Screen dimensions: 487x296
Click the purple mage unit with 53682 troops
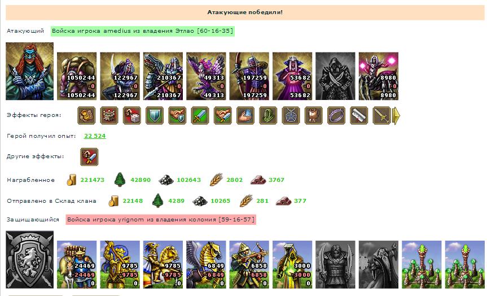coord(292,76)
